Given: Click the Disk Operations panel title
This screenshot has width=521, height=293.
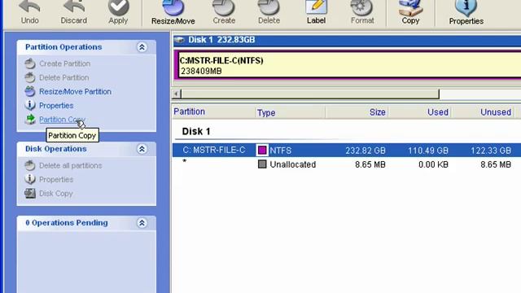Looking at the screenshot, I should coord(56,149).
